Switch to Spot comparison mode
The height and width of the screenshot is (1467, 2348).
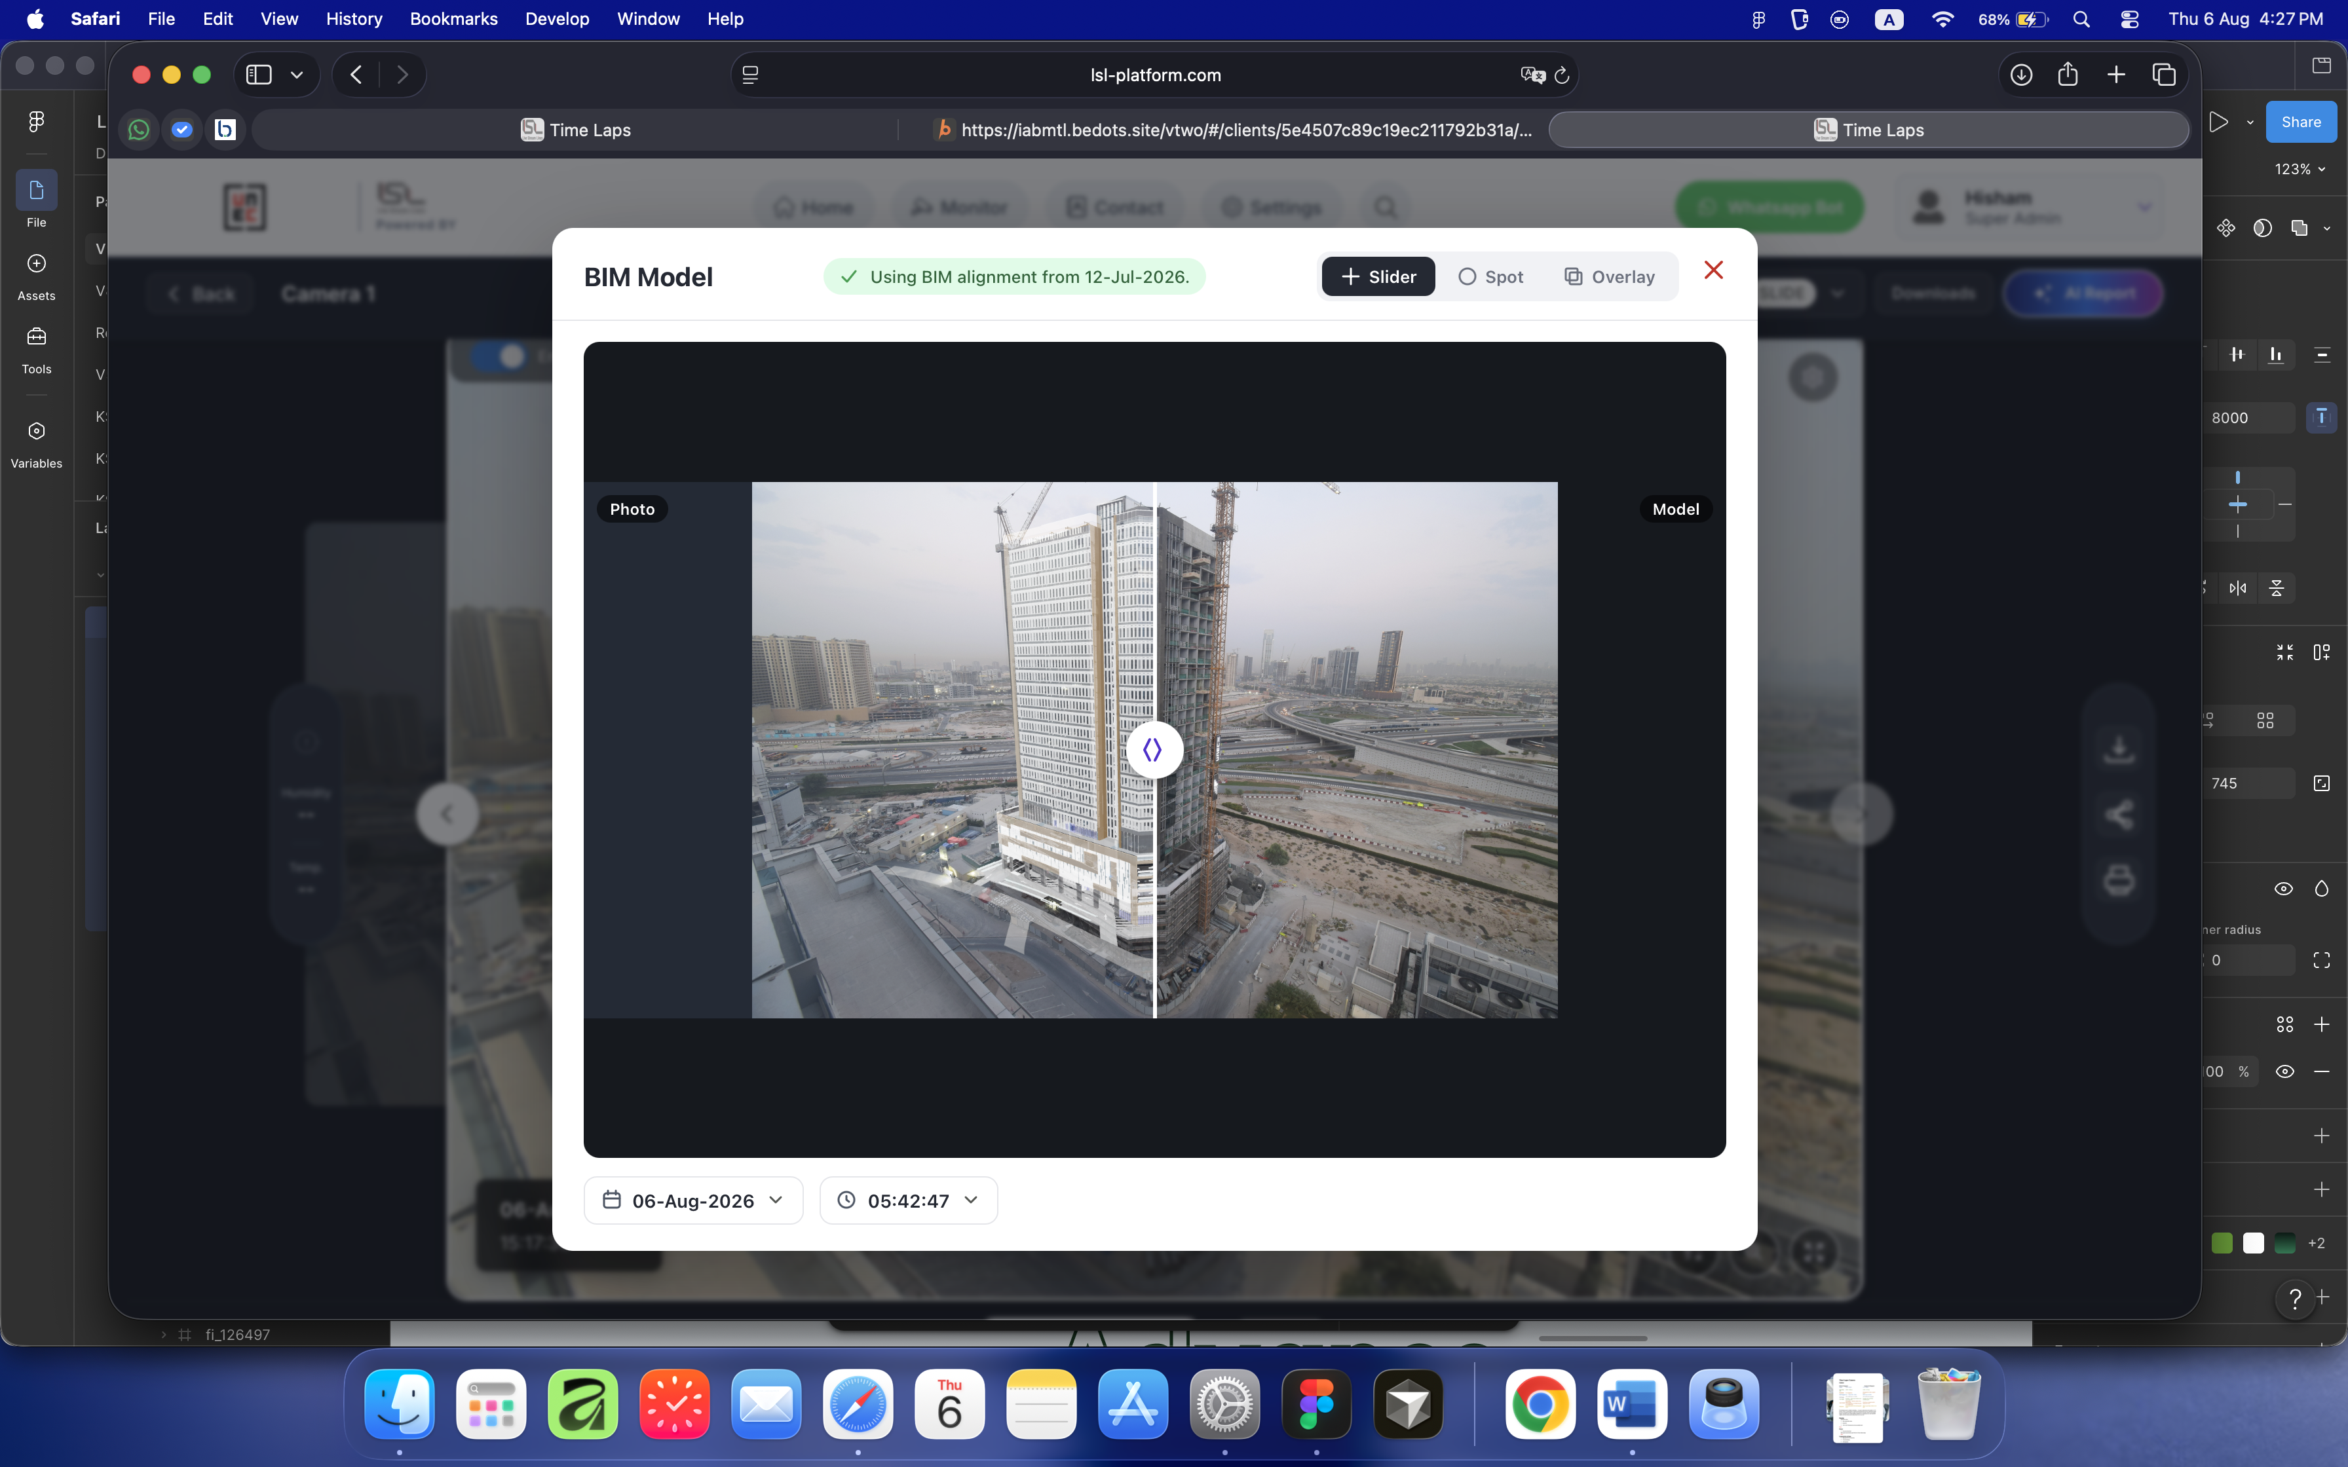click(x=1490, y=276)
